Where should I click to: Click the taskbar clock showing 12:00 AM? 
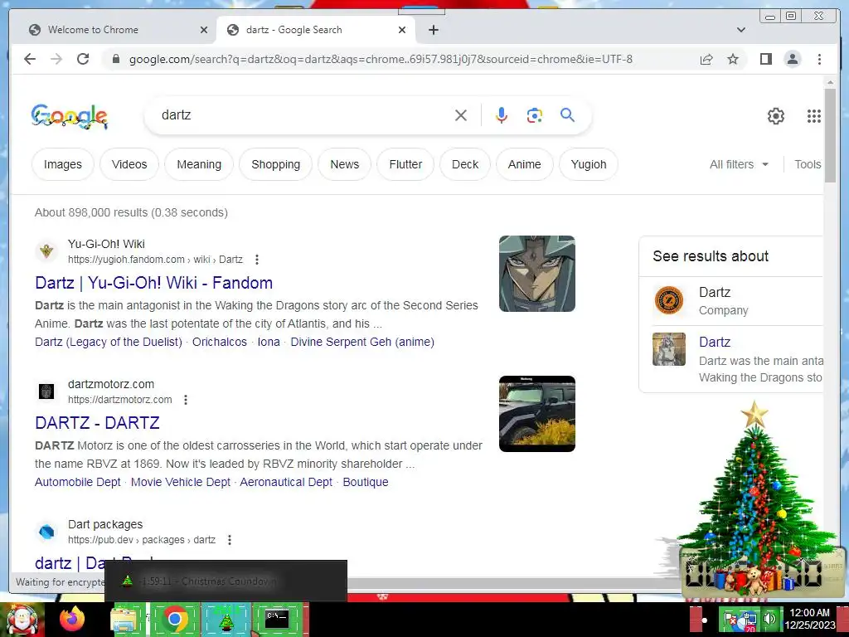[809, 619]
